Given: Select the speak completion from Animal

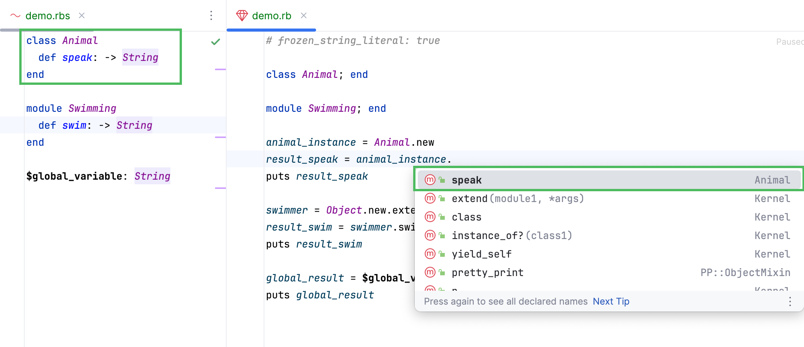Looking at the screenshot, I should (466, 180).
